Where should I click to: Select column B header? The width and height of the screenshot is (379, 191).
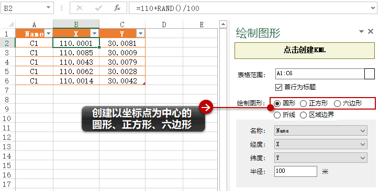[x=76, y=25]
